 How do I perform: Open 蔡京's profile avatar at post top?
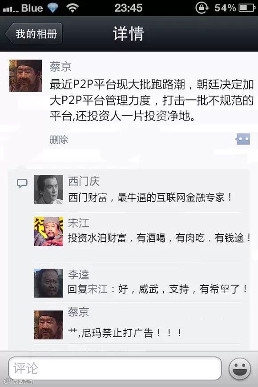(x=26, y=76)
